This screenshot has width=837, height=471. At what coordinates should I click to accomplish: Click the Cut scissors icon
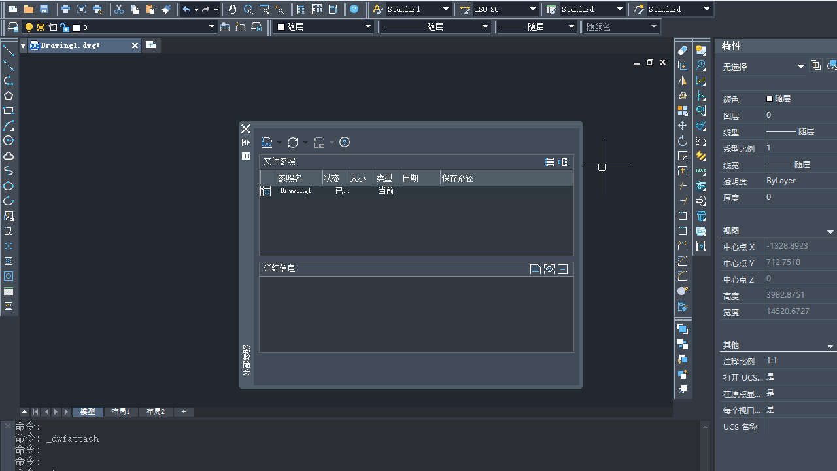(118, 9)
